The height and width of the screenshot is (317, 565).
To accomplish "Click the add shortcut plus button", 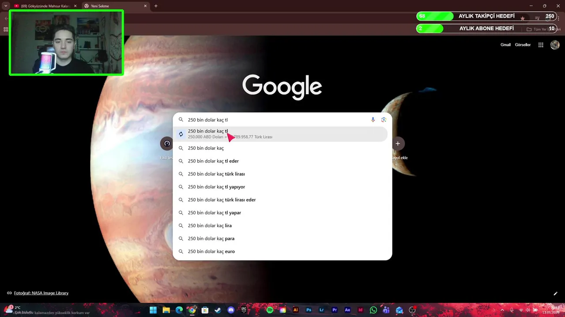I will 398,144.
